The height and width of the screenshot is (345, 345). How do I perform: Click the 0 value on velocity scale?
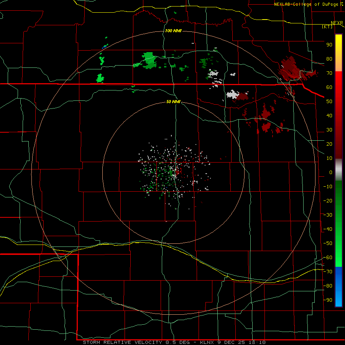(x=331, y=172)
